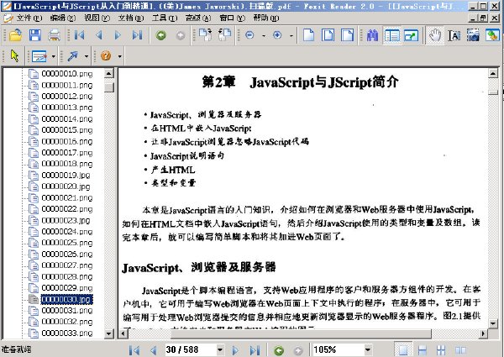Click green previous view button in top toolbar
Viewport: 504px width, 357px height.
160,35
